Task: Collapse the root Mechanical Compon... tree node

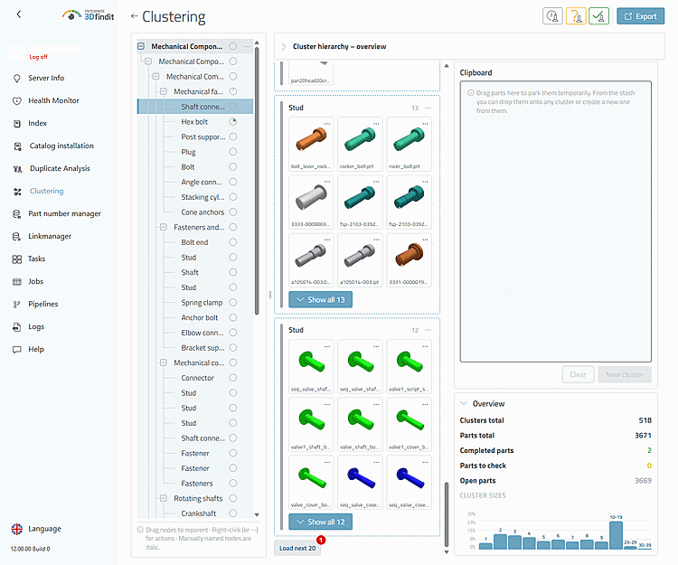Action: click(141, 46)
